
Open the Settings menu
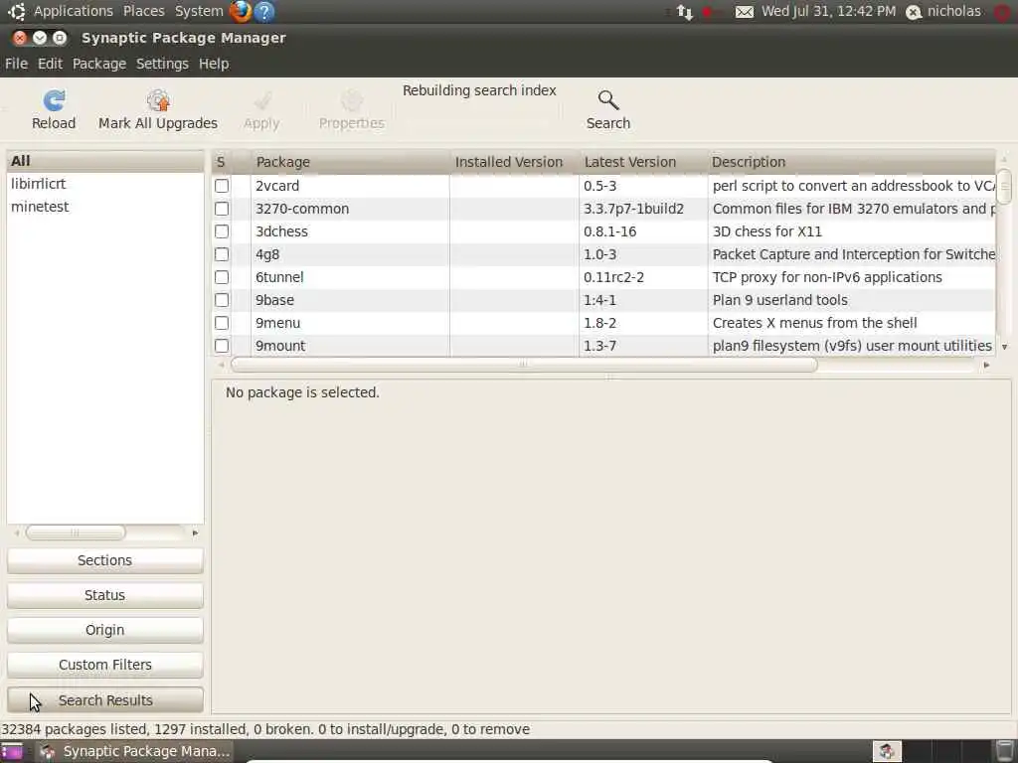(x=162, y=64)
